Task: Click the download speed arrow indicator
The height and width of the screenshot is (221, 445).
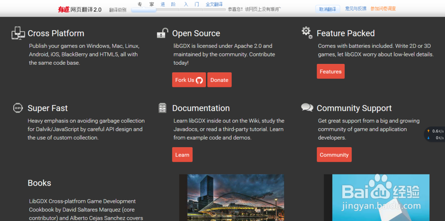Action: click(x=429, y=138)
